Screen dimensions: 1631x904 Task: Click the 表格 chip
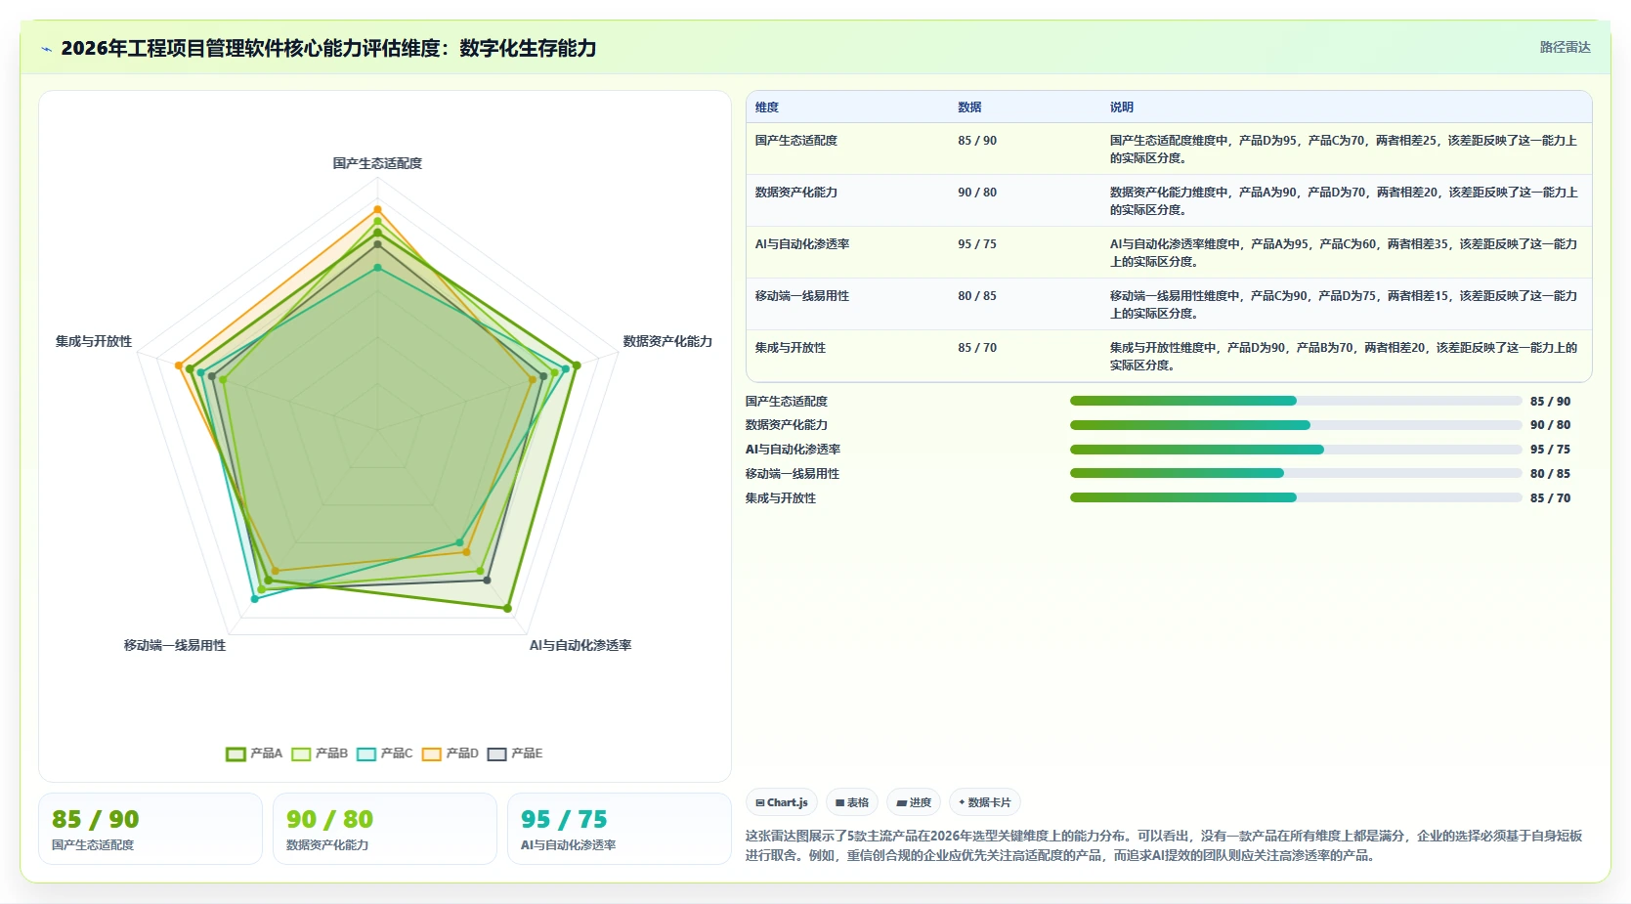[x=852, y=802]
